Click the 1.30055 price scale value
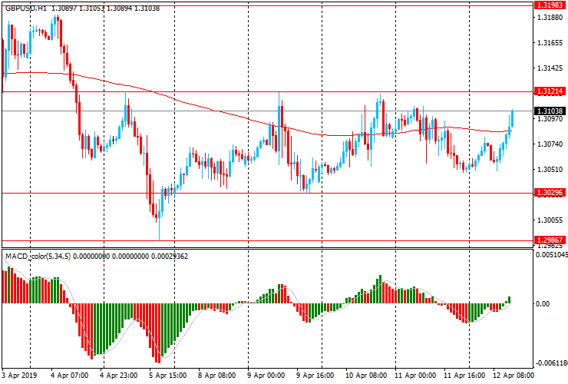Image resolution: width=568 pixels, height=384 pixels. (549, 220)
